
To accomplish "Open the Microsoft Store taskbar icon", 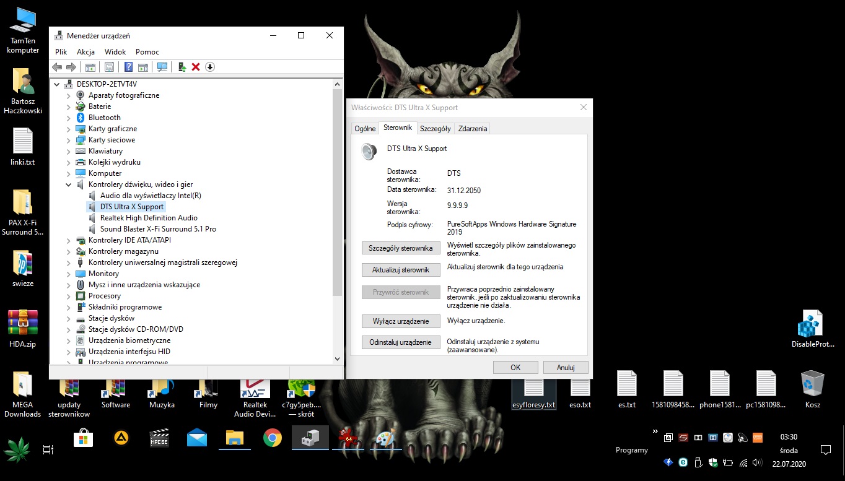I will [x=84, y=439].
